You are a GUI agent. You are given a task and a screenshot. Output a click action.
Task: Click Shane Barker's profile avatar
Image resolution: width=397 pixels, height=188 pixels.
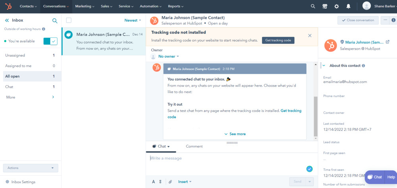pos(366,6)
